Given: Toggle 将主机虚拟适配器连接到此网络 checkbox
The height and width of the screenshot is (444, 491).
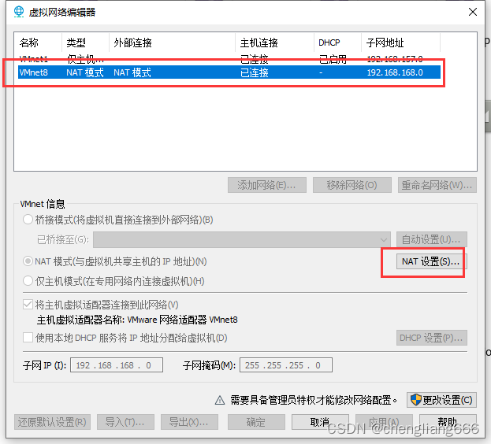Looking at the screenshot, I should click(28, 304).
